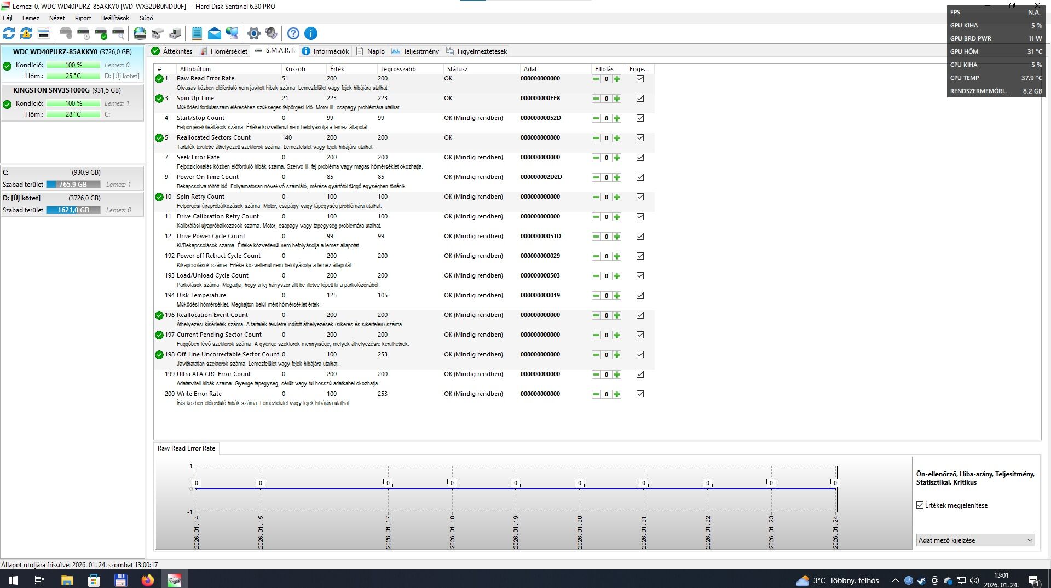Click the striped panel icon beside refresh icons
The image size is (1051, 588).
point(44,33)
